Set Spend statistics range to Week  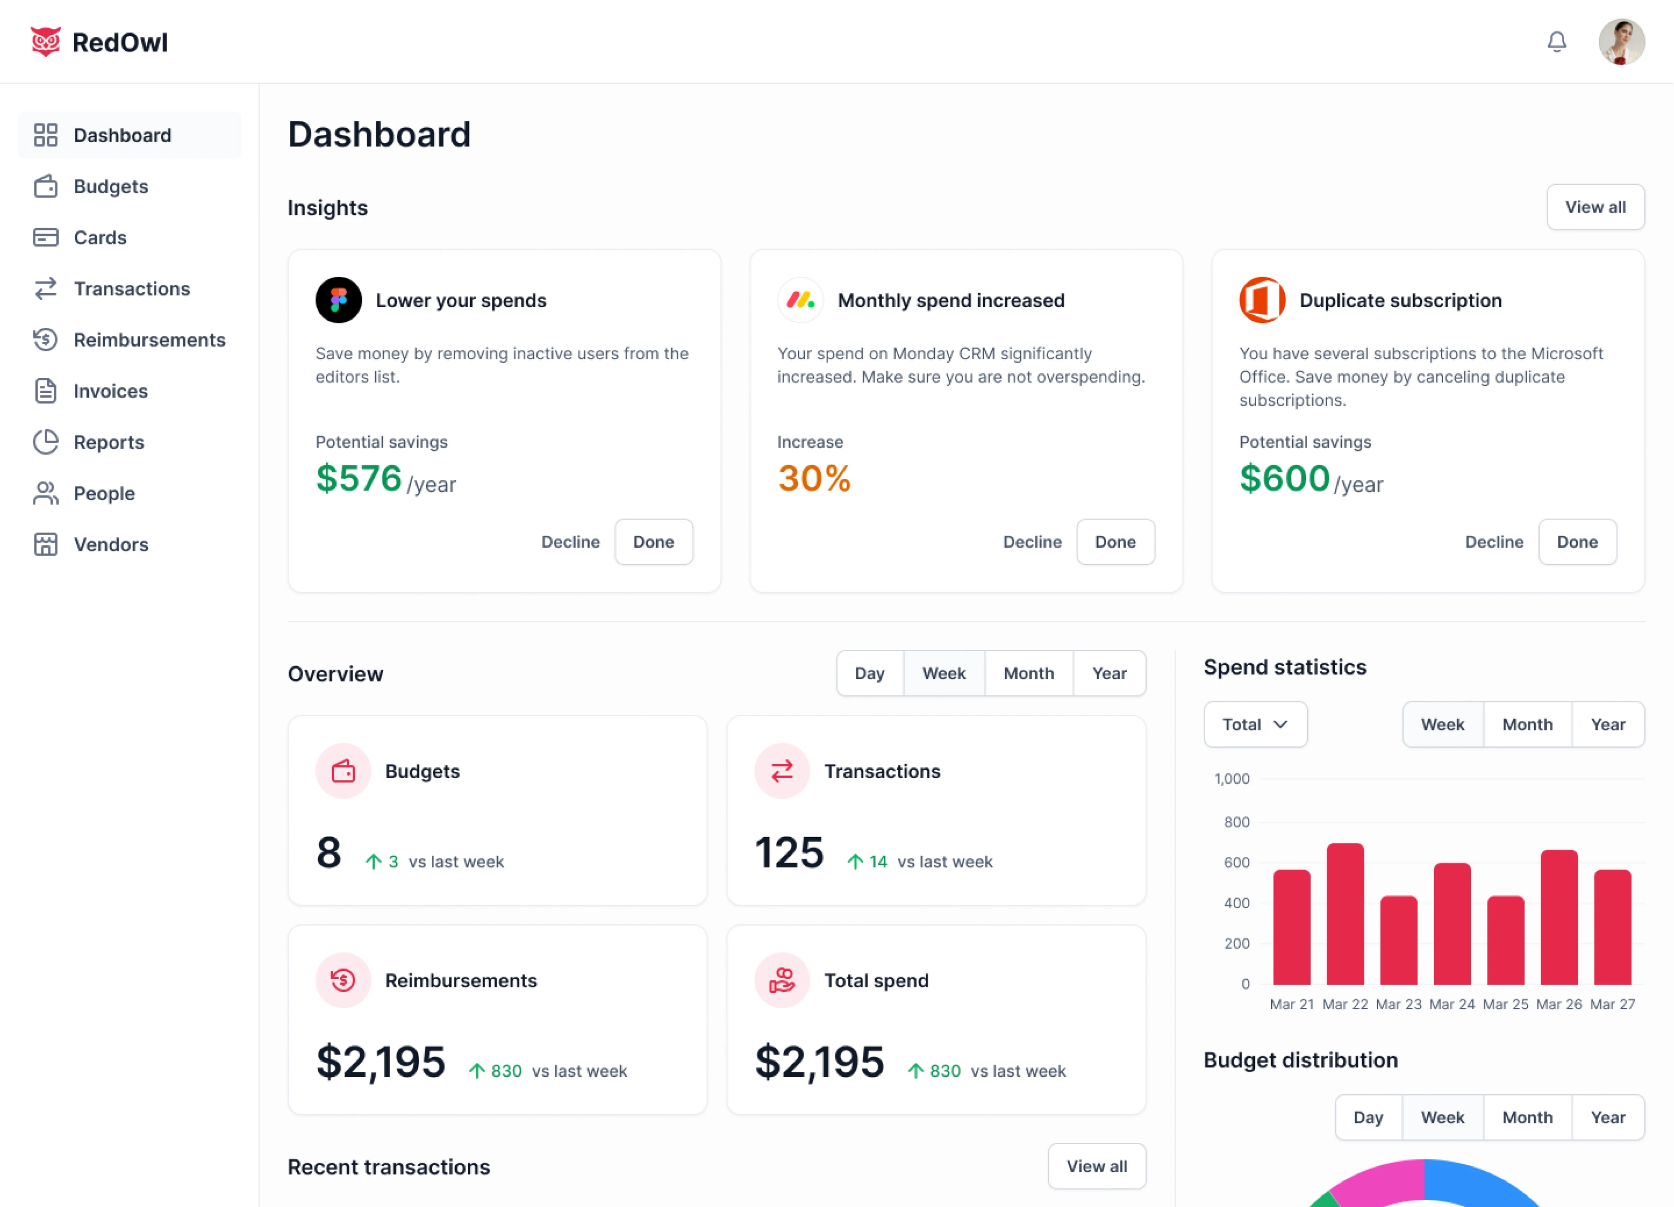pyautogui.click(x=1442, y=724)
